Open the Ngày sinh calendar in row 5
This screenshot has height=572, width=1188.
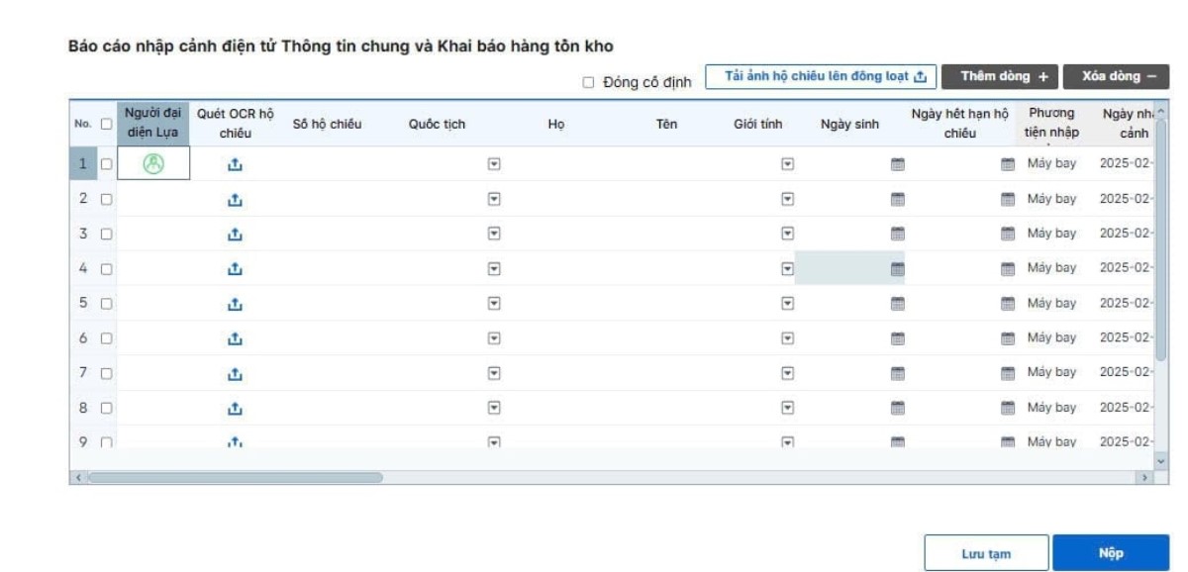(898, 303)
